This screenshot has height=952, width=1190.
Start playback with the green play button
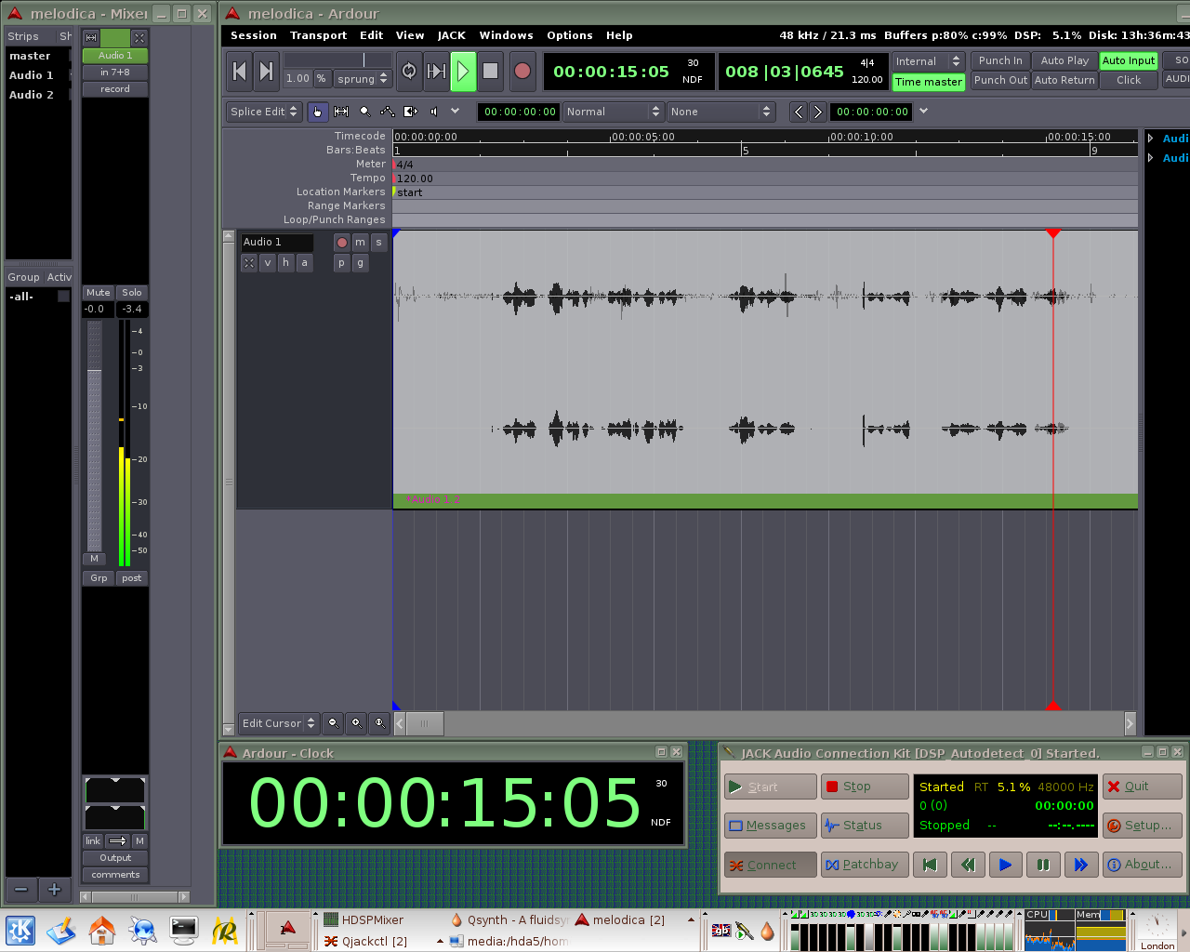point(463,72)
